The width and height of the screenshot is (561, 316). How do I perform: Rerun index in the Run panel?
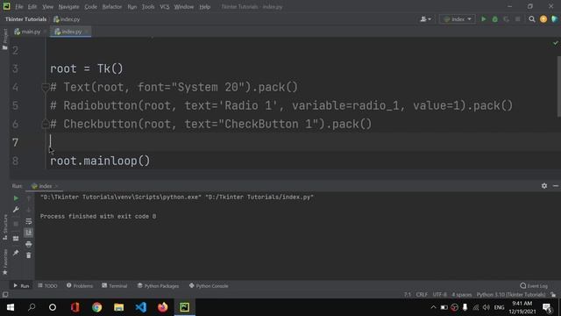click(16, 198)
